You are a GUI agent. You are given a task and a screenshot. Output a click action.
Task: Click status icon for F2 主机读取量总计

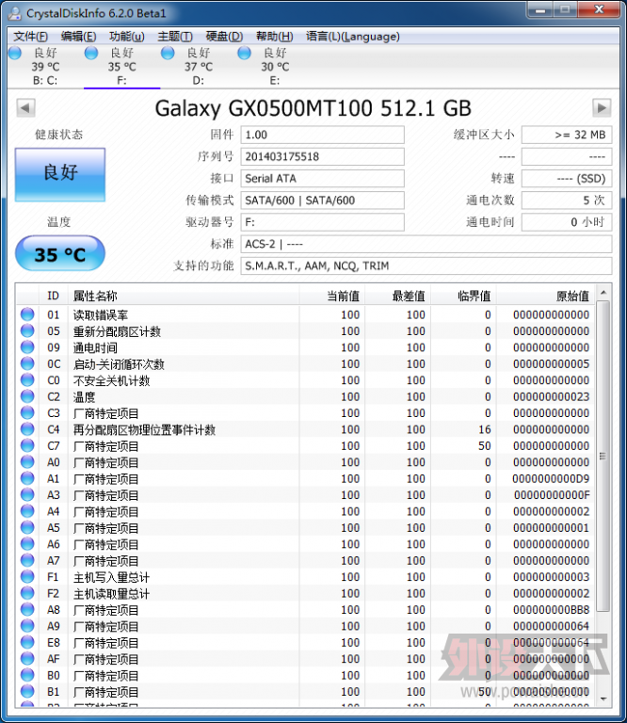tap(27, 592)
